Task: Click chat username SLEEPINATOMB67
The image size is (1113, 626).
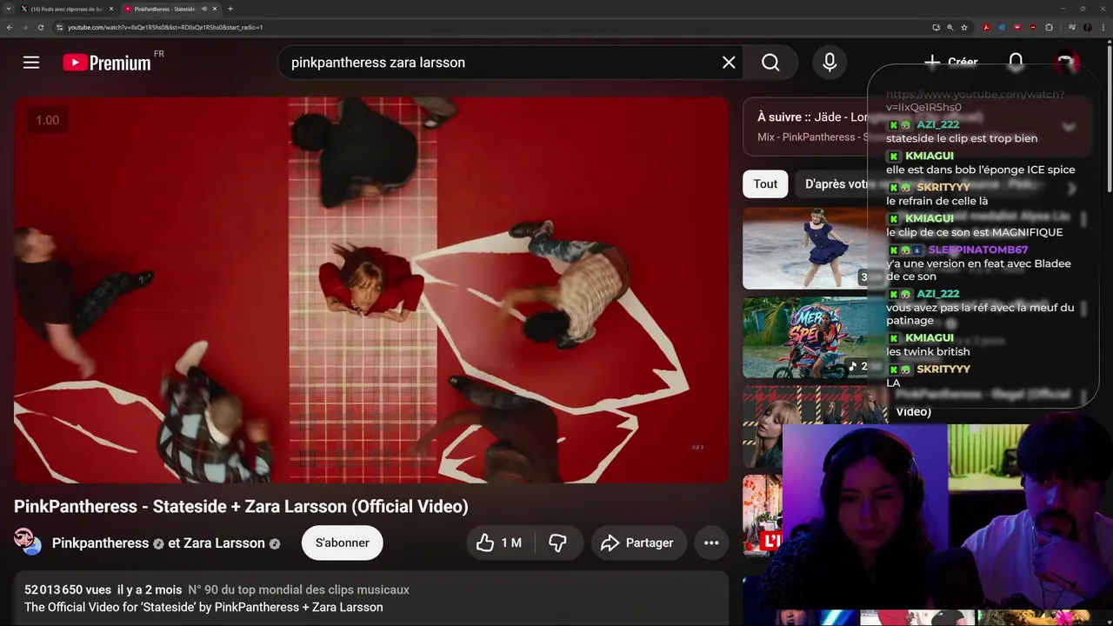Action: (978, 250)
